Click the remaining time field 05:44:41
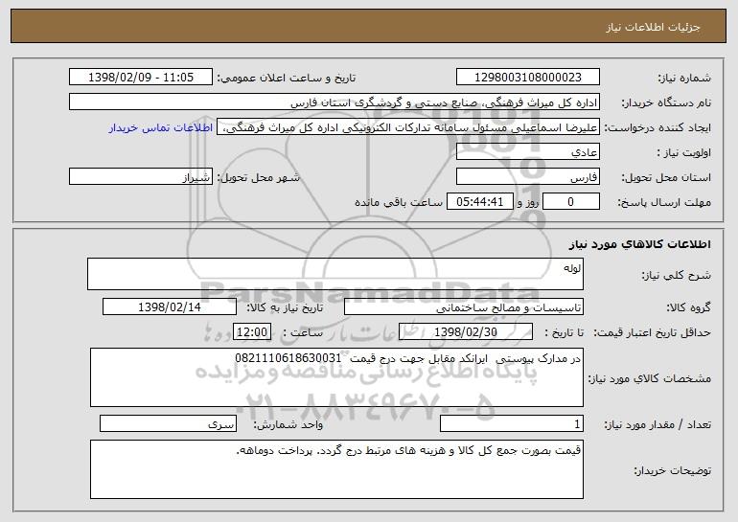This screenshot has width=738, height=522. click(x=479, y=202)
